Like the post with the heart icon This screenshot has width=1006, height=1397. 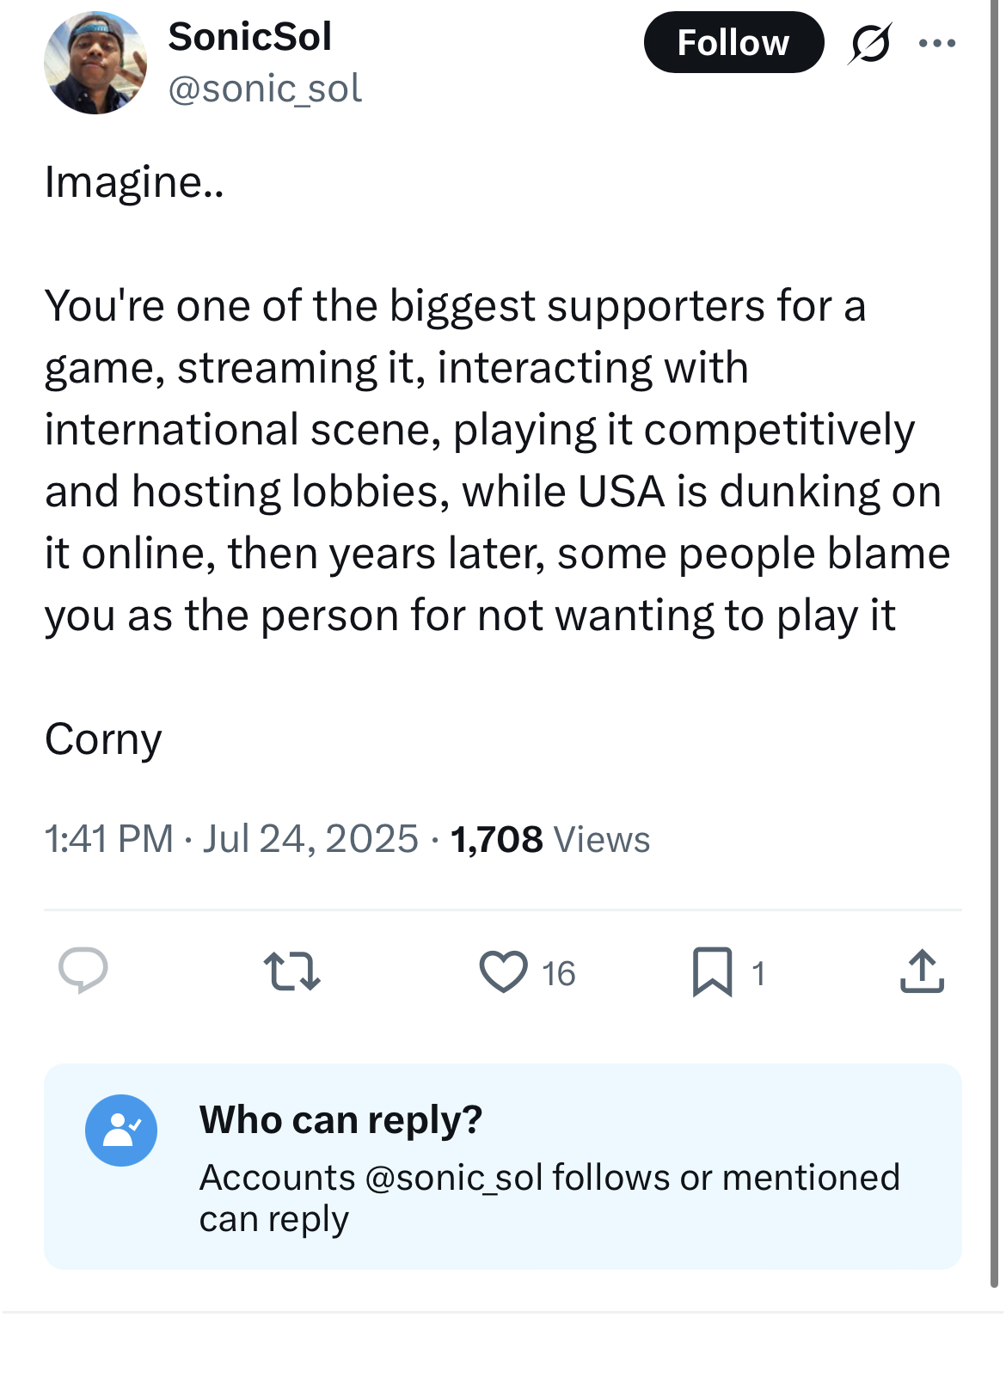503,971
